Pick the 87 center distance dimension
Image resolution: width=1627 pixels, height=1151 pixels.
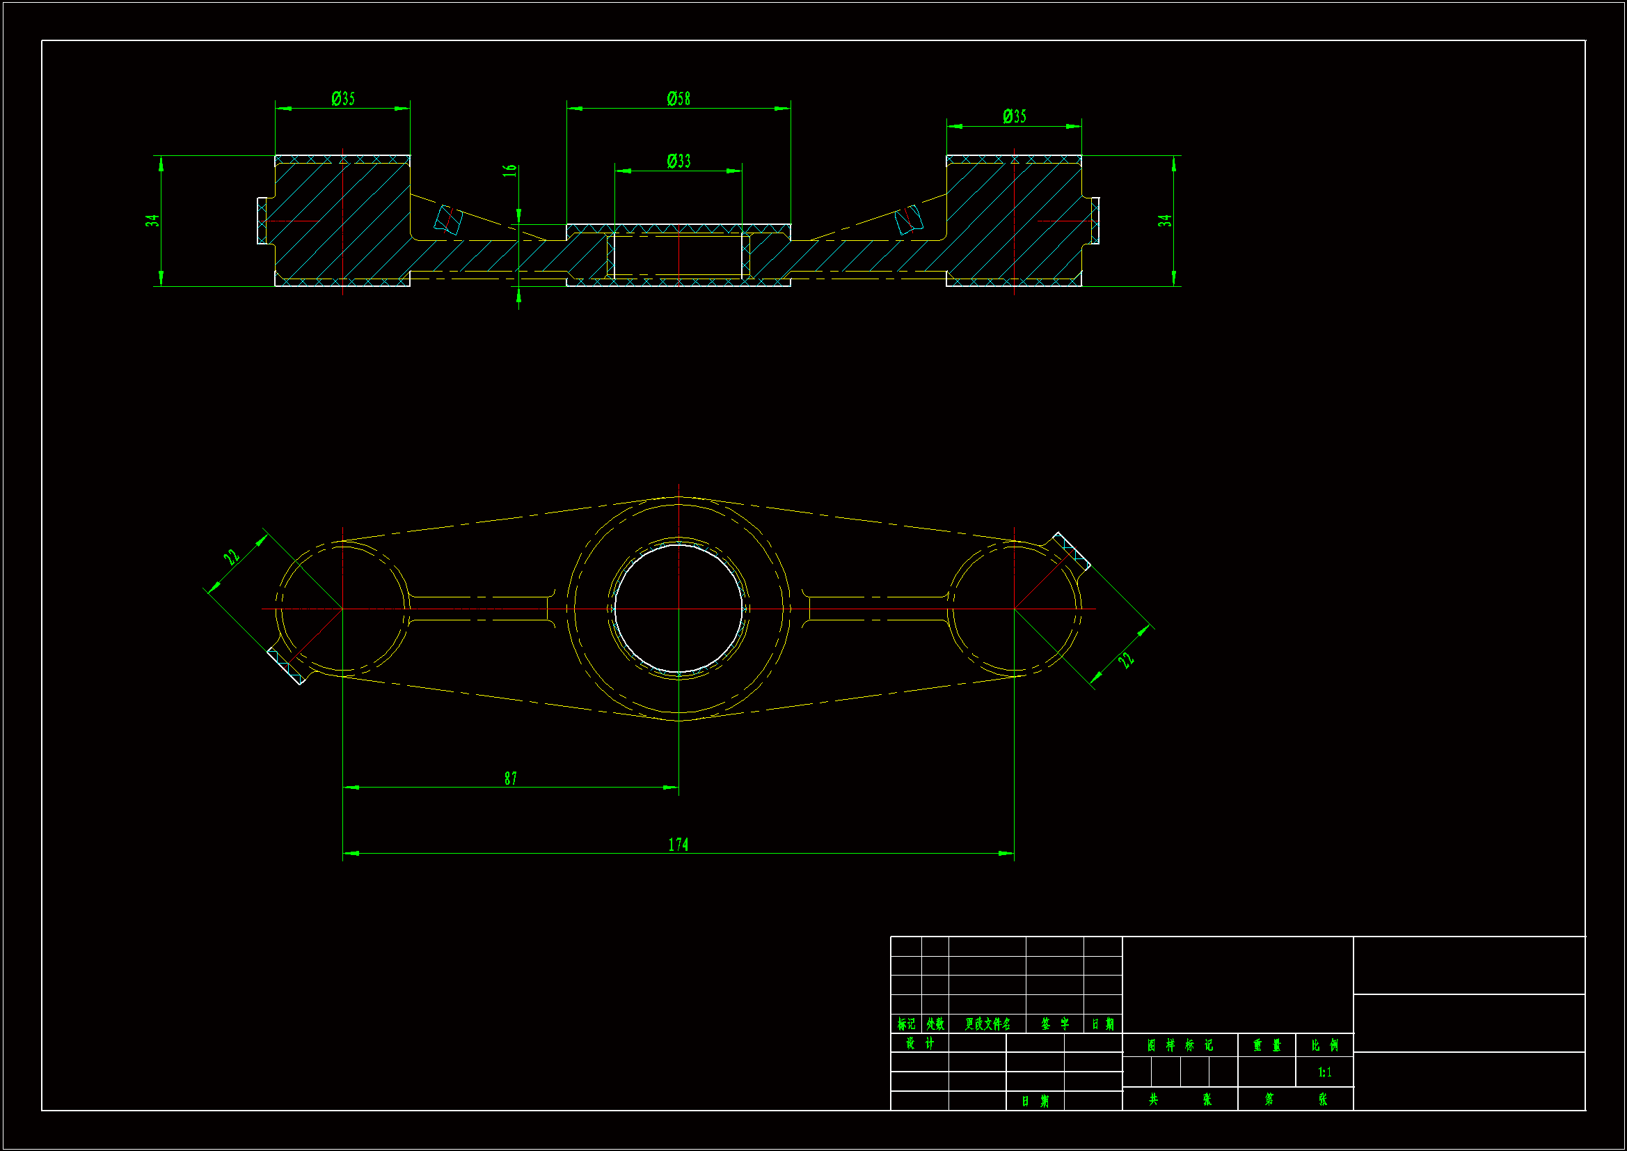(x=510, y=778)
